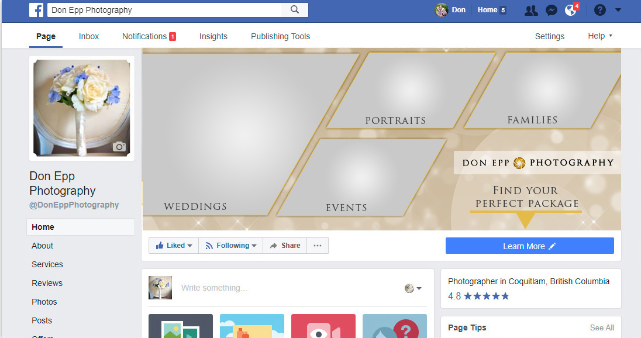Click See All in Page Tips

pos(602,328)
